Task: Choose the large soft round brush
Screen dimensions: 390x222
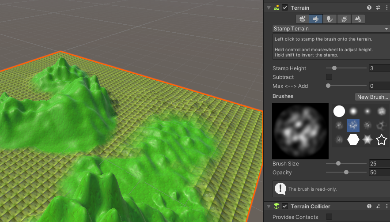Action: (x=353, y=111)
